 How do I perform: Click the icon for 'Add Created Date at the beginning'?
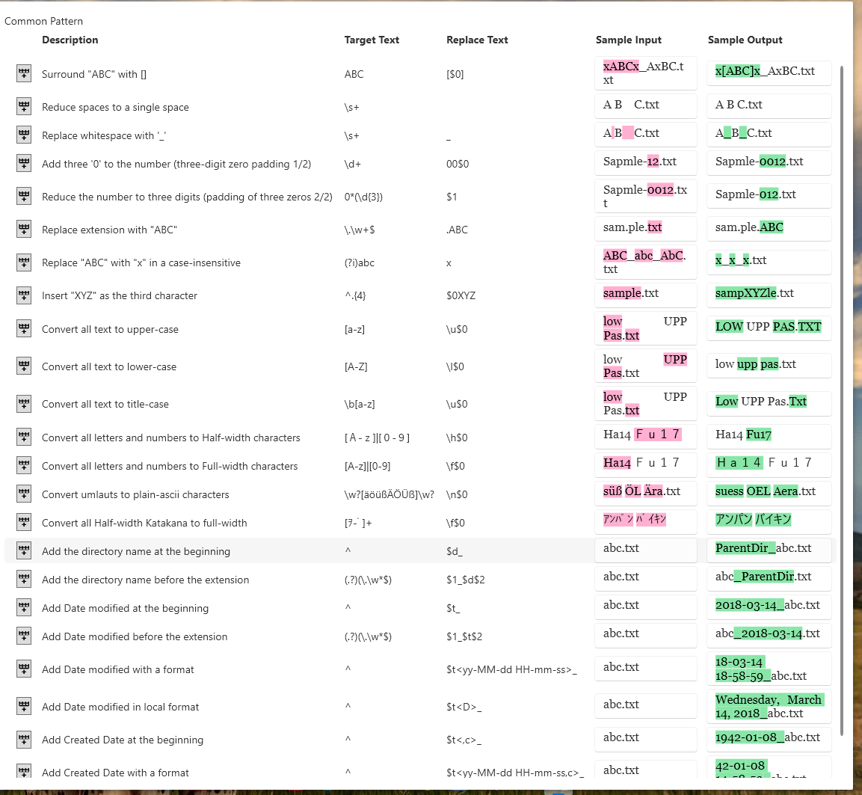tap(24, 740)
